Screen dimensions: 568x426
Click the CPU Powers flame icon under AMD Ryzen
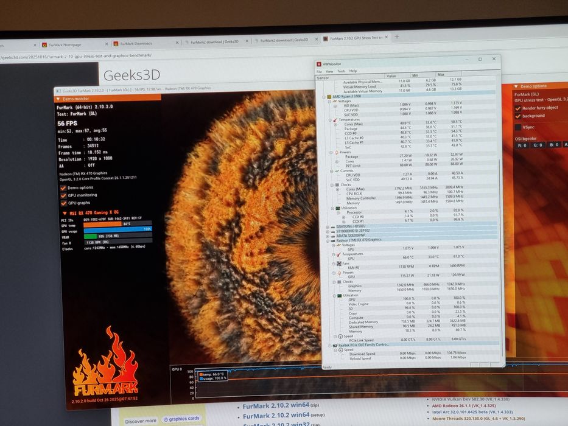tap(337, 153)
